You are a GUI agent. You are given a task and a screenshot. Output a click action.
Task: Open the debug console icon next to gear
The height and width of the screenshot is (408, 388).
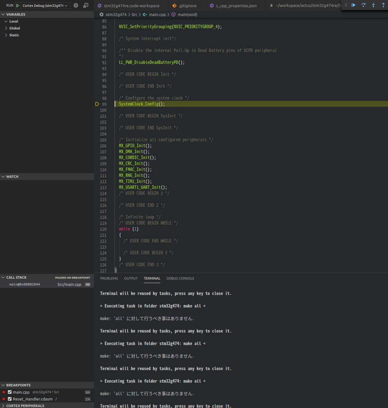coord(86,5)
